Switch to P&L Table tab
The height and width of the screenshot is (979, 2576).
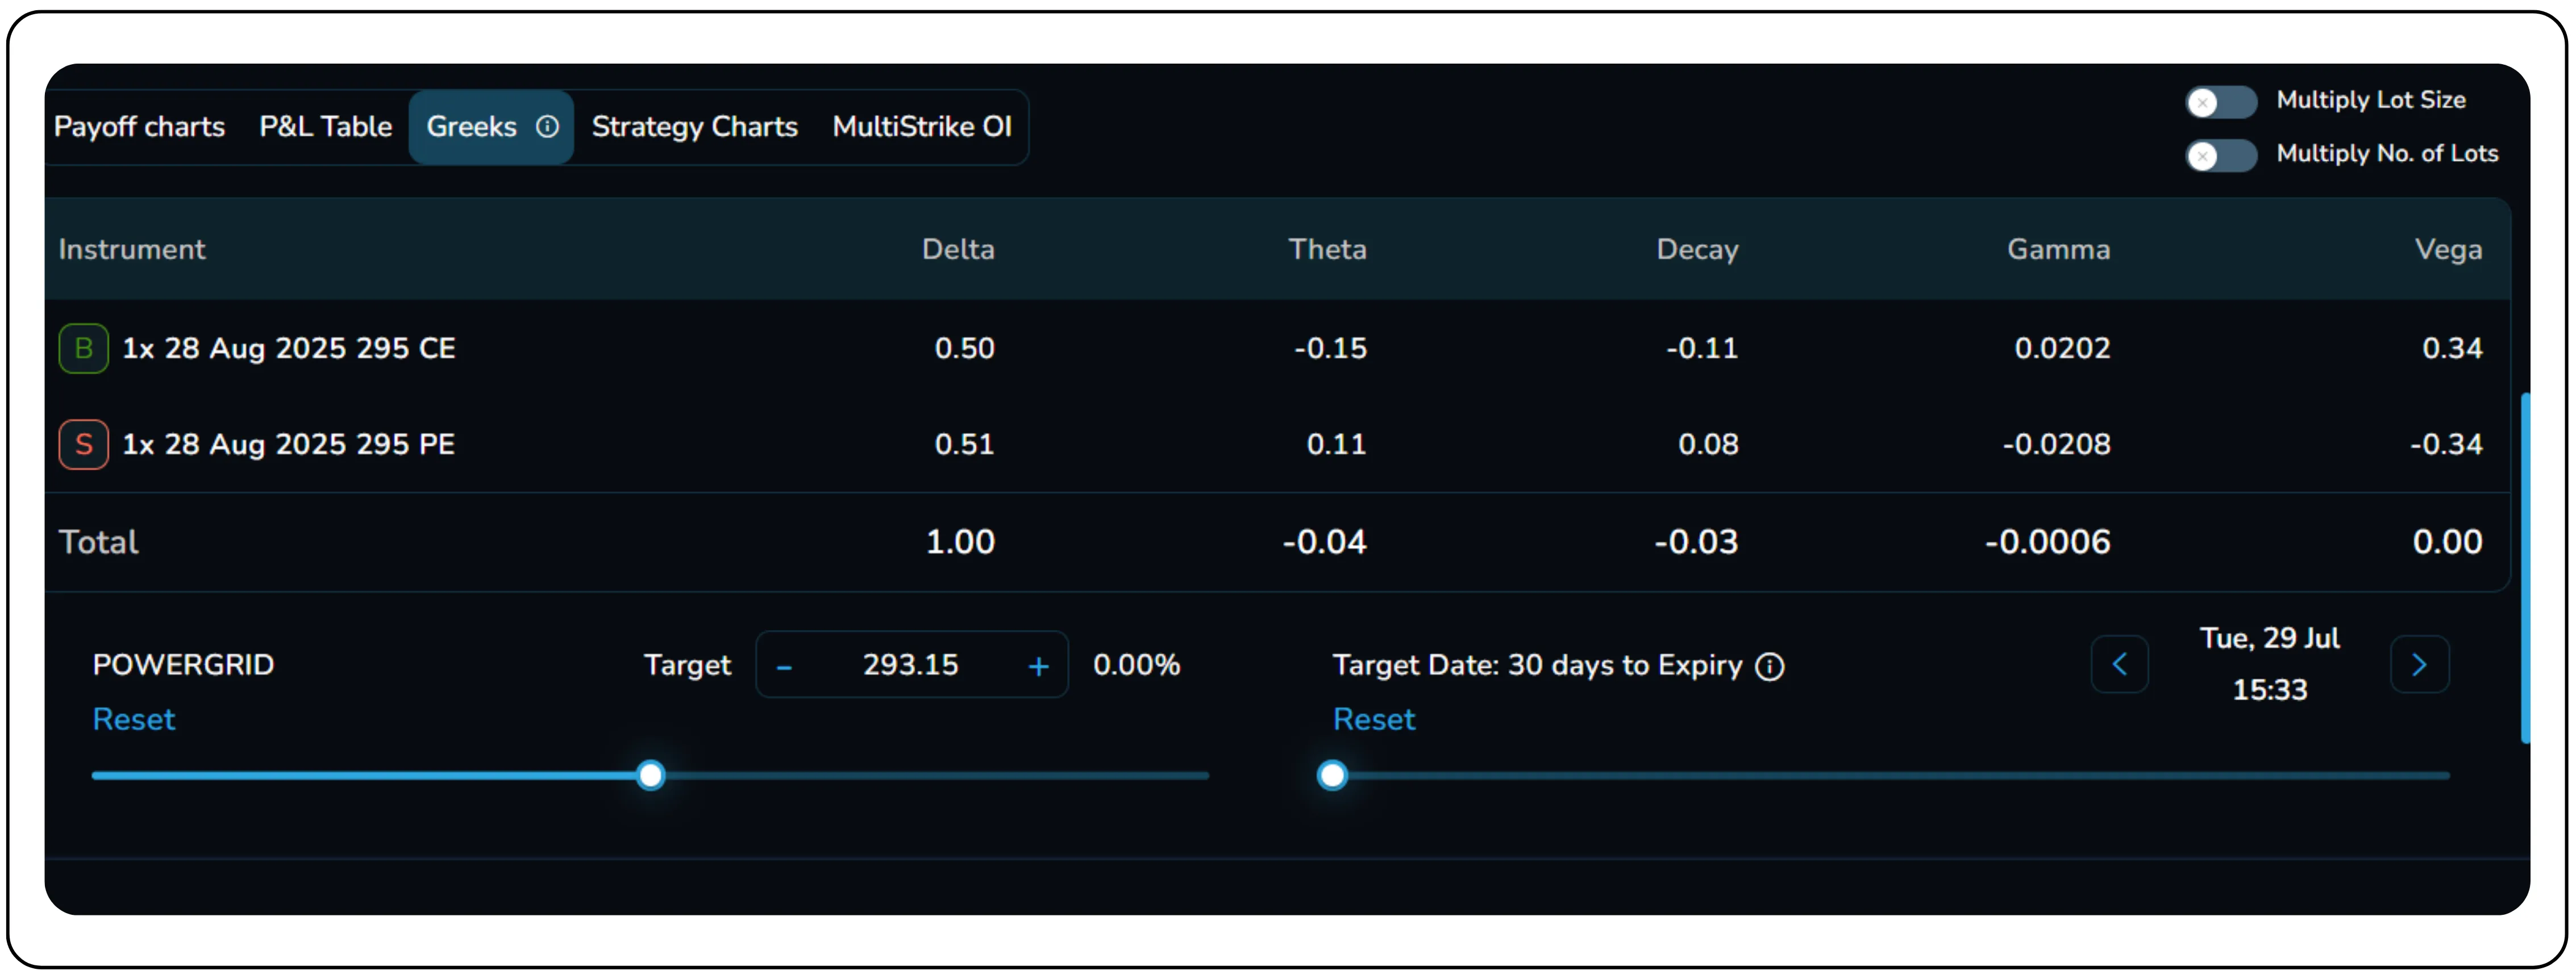point(325,127)
